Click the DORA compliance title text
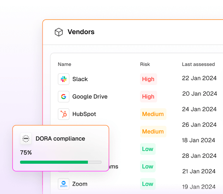The image size is (223, 194). pyautogui.click(x=60, y=139)
